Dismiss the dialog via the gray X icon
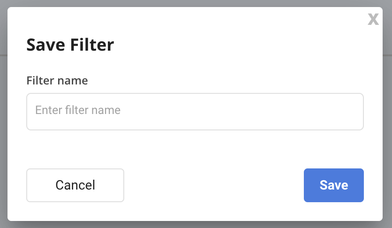The width and height of the screenshot is (392, 228). pos(373,19)
